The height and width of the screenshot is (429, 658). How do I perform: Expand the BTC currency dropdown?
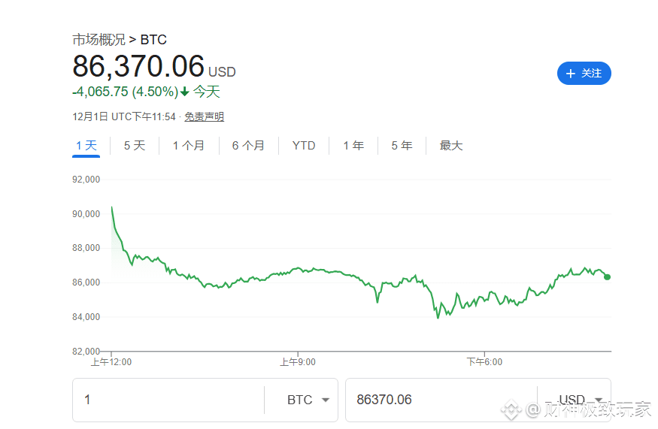pos(309,400)
